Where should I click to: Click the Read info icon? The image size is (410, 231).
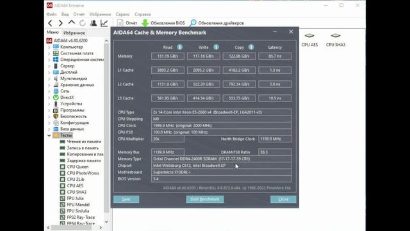179,47
